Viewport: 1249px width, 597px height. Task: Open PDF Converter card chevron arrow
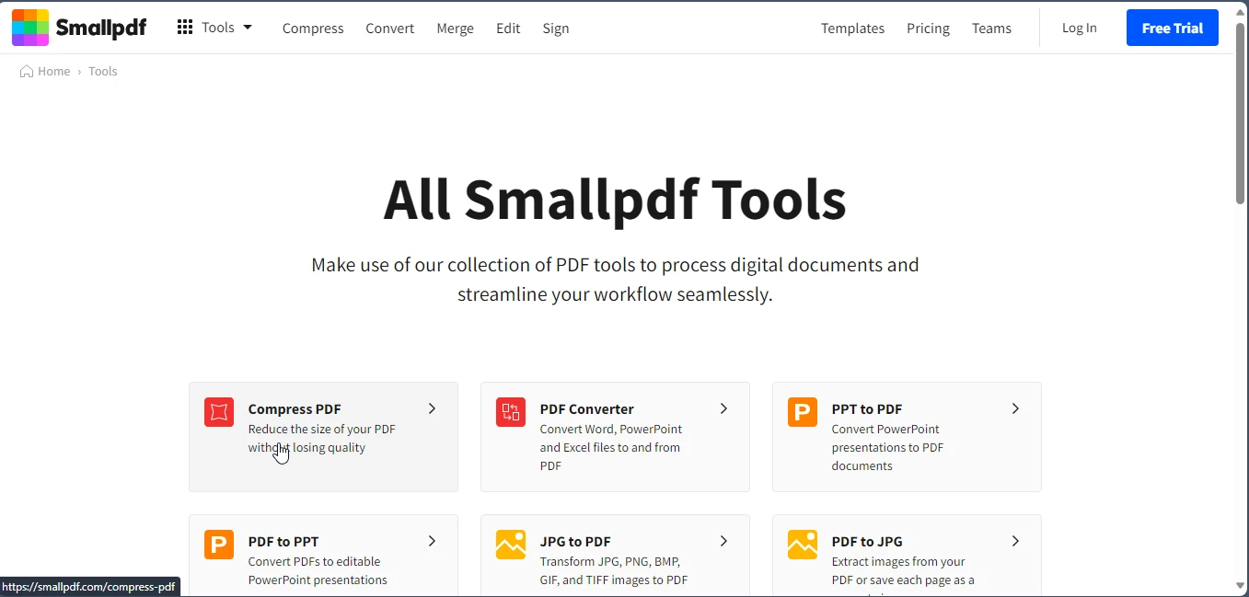tap(723, 408)
